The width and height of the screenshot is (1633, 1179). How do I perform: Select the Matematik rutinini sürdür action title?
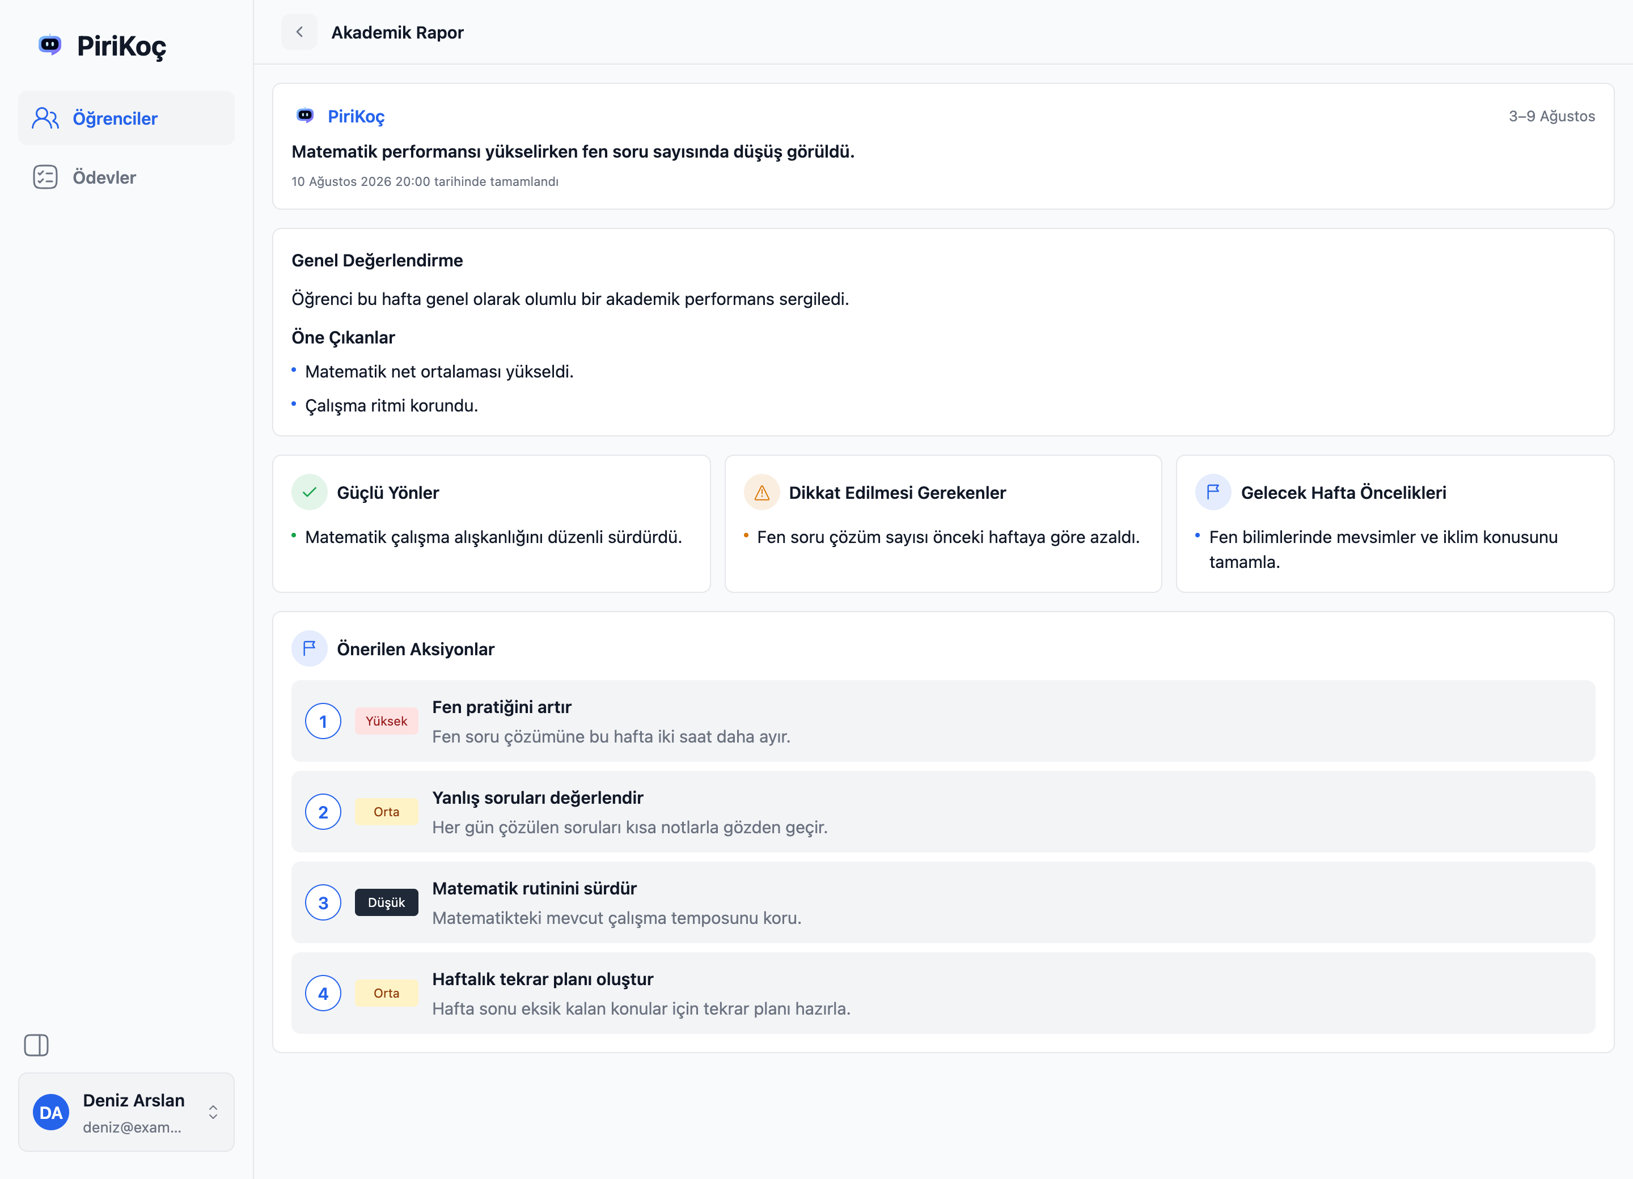pos(534,888)
